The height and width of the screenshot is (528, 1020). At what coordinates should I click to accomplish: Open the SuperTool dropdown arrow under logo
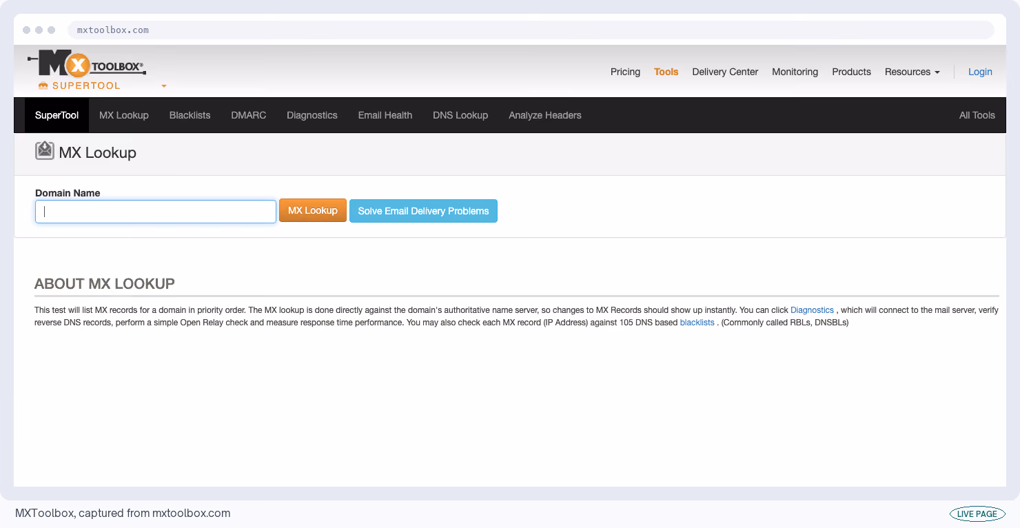click(164, 86)
